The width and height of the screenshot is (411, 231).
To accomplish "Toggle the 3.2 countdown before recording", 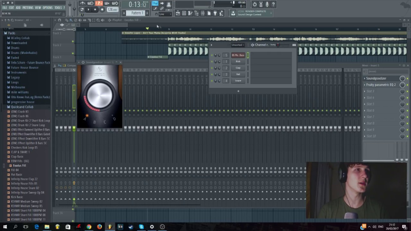I will (x=99, y=4).
